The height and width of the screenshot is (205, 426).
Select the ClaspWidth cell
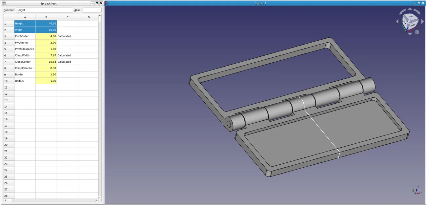tap(25, 55)
